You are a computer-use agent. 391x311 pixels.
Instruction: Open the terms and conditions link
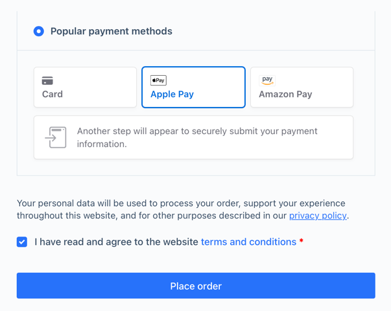click(x=248, y=242)
